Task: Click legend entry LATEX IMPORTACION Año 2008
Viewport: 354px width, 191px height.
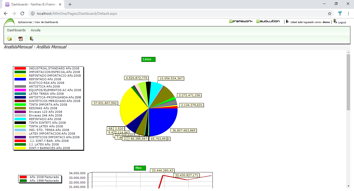Action: coord(52,134)
